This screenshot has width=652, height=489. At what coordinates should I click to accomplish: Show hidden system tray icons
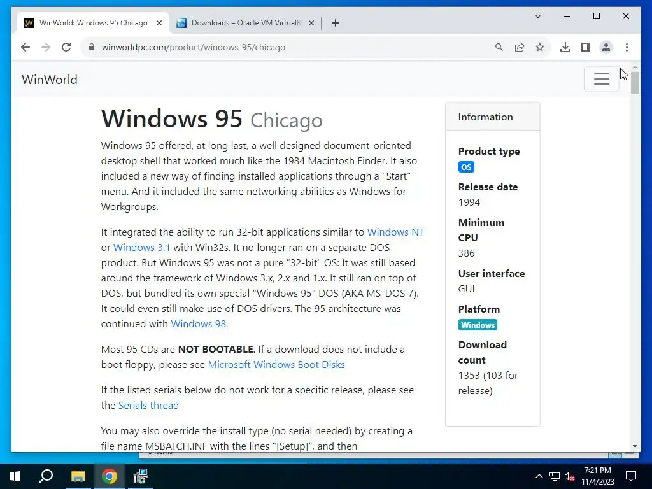(539, 476)
